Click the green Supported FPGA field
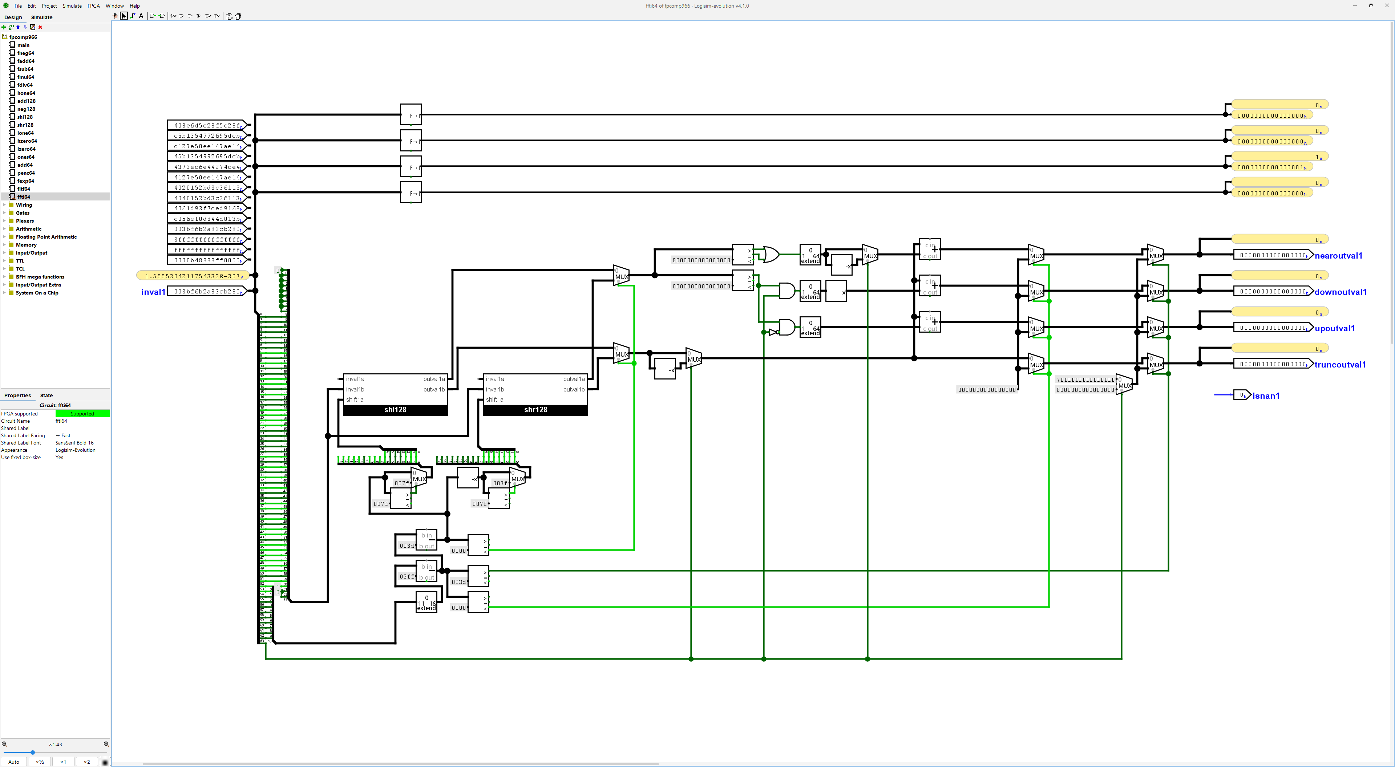Screen dimensions: 1395x767 (x=82, y=414)
